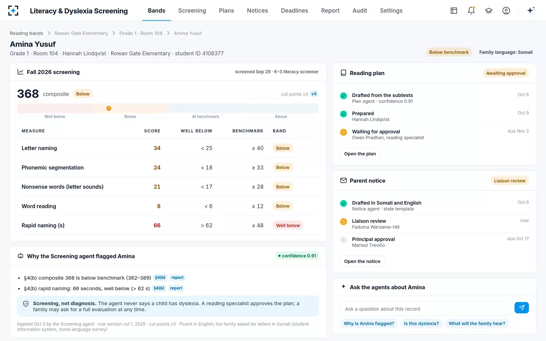Screen dimensions: 546x341
Task: Open the Plans tab
Action: [x=226, y=11]
